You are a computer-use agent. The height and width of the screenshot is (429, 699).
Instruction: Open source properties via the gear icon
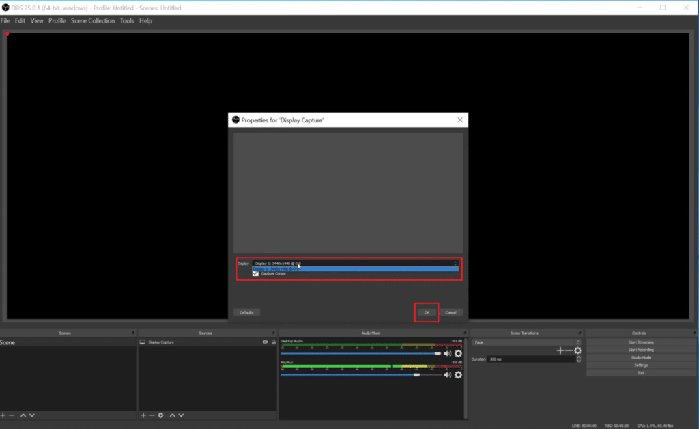click(x=160, y=415)
